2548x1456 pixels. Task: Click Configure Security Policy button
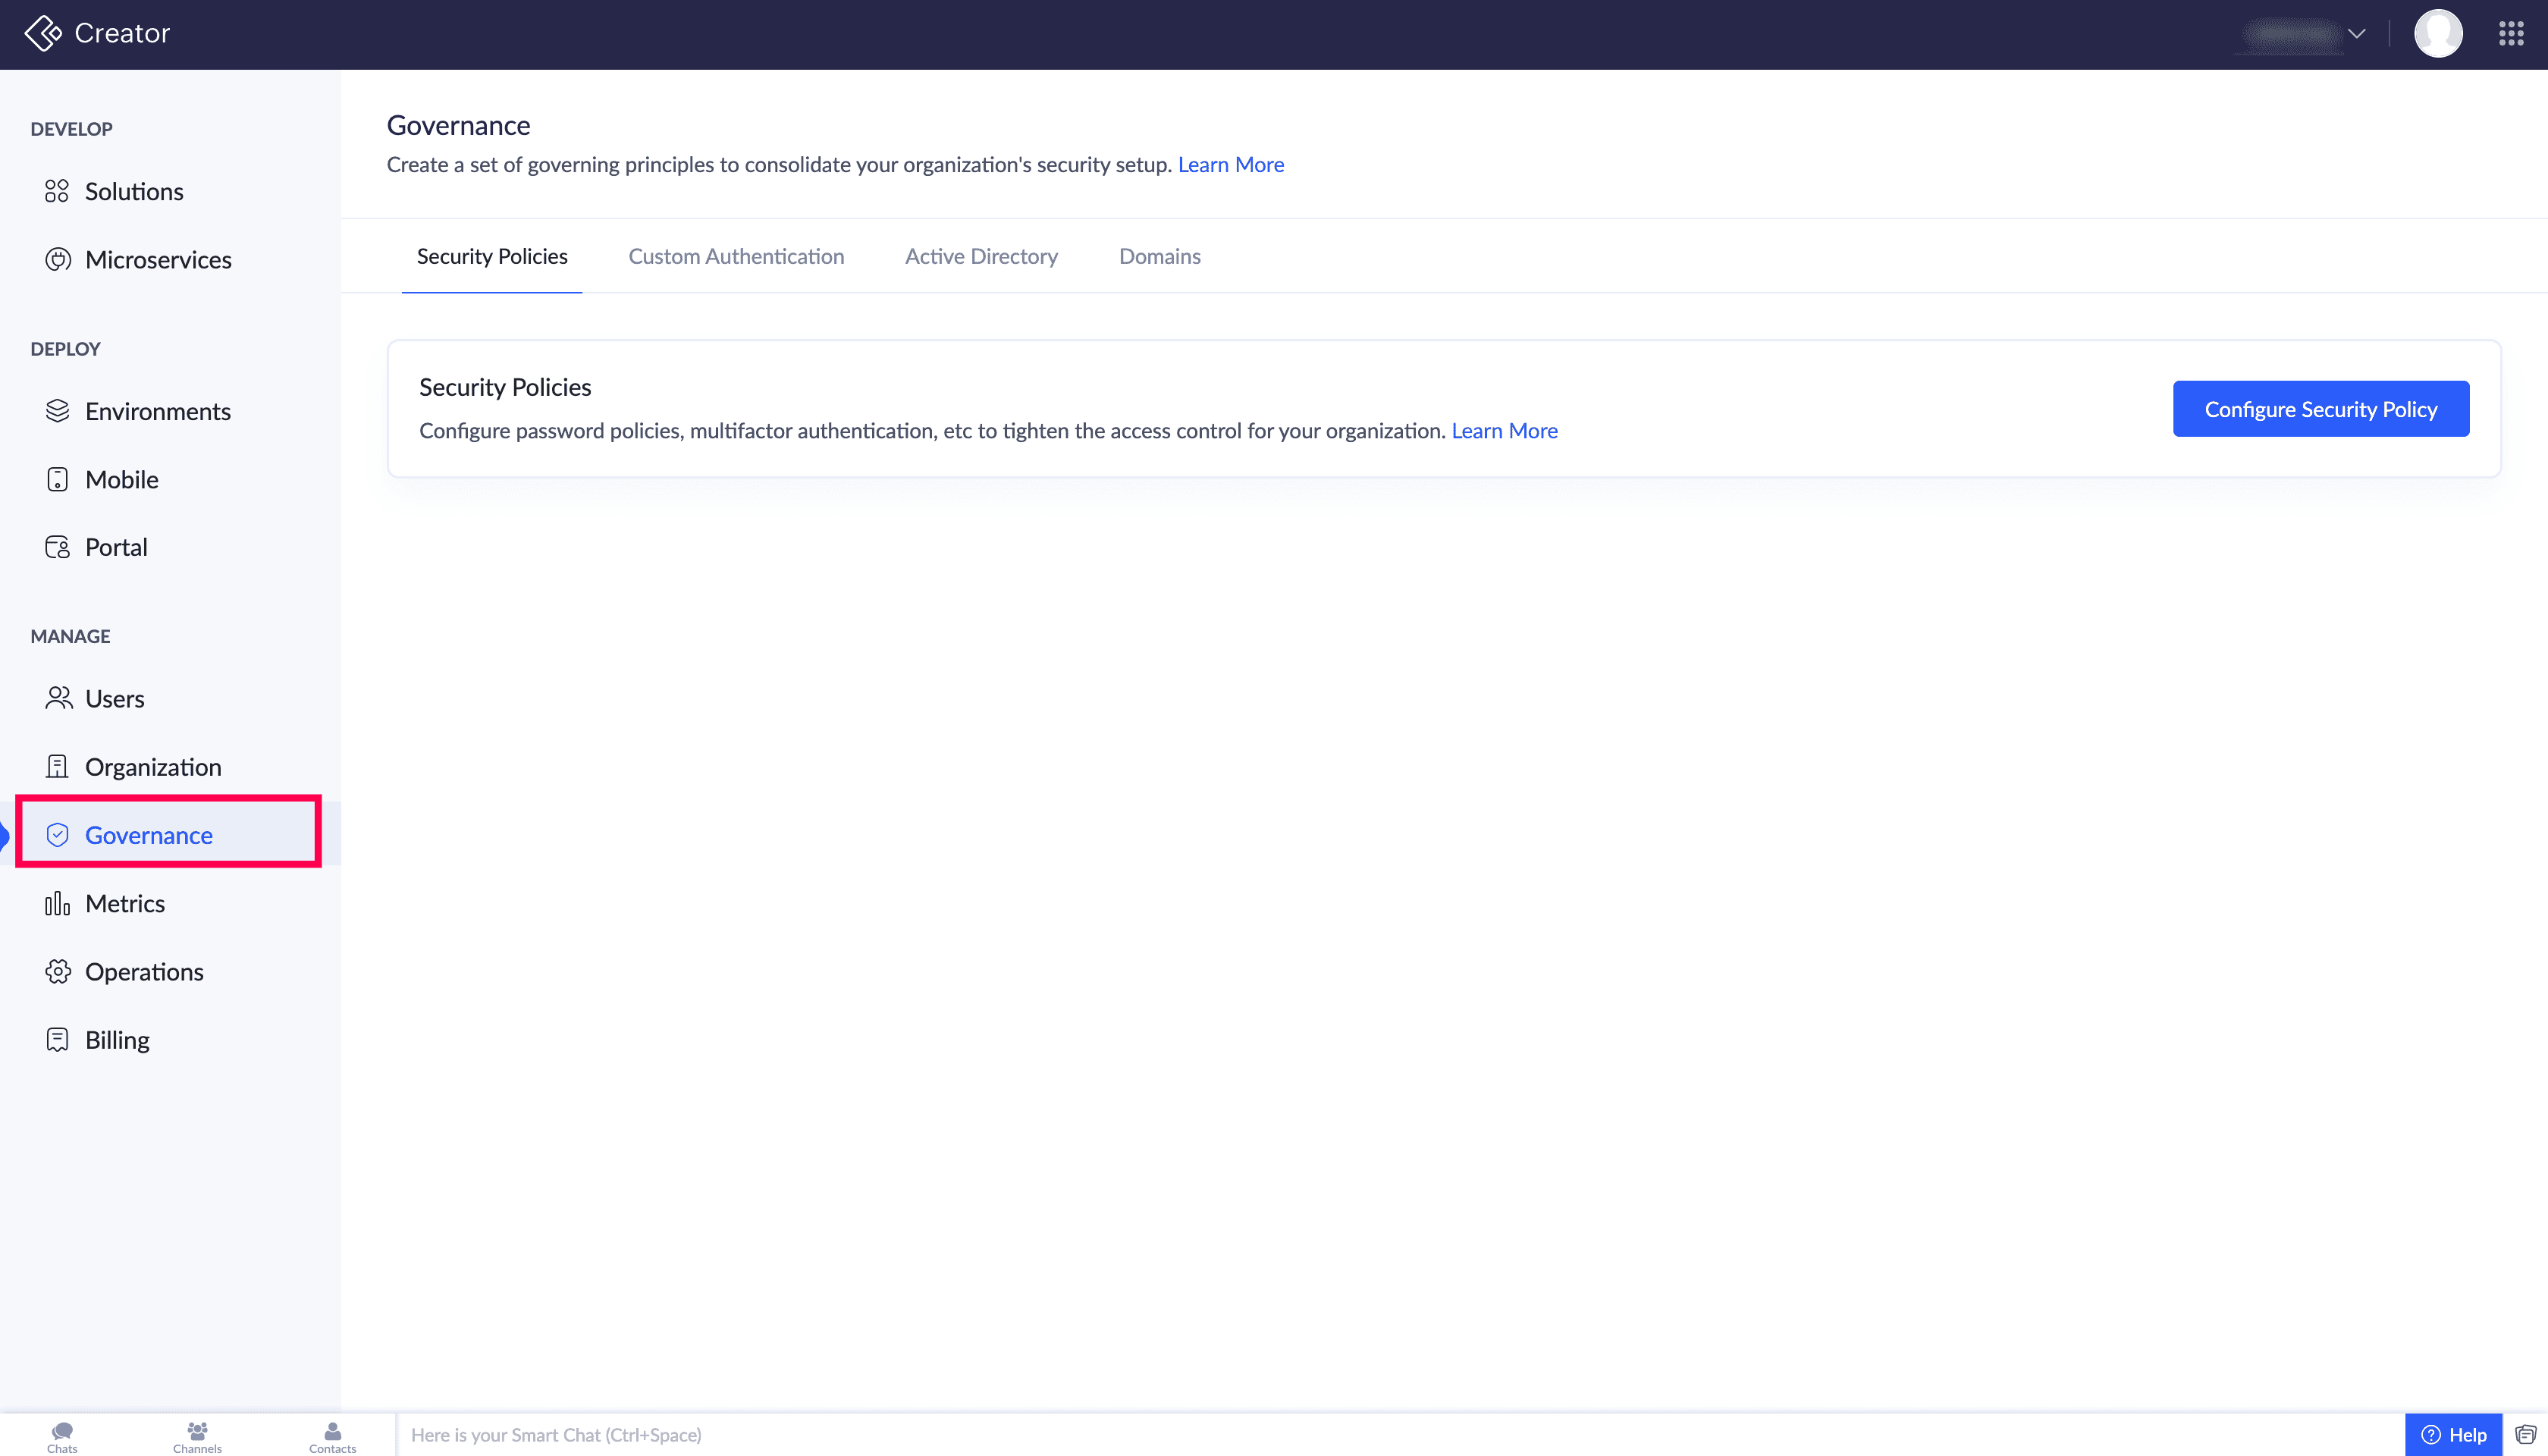tap(2320, 409)
